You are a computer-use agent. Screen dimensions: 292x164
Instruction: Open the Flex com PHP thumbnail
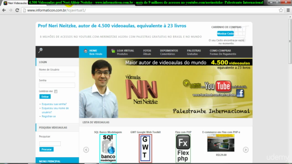coord(183,149)
